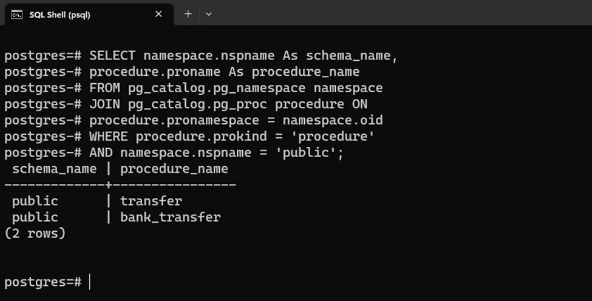Screen dimensions: 592x301
Task: Click the 'bank_transfer' result entry
Action: point(170,217)
